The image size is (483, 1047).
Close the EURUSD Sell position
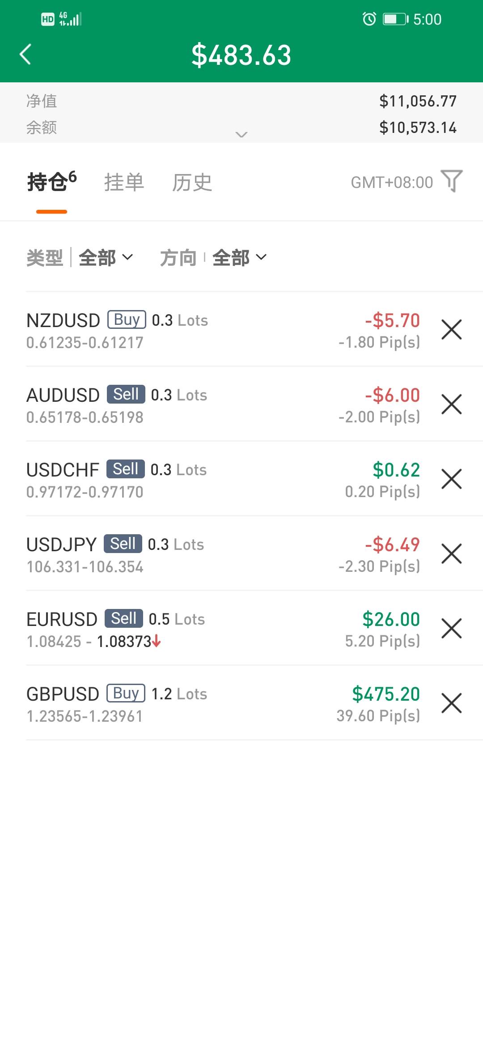tap(451, 629)
